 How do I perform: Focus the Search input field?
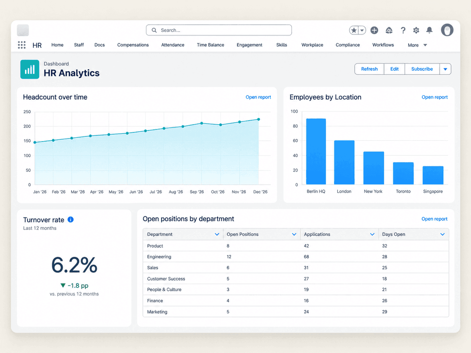coord(219,30)
